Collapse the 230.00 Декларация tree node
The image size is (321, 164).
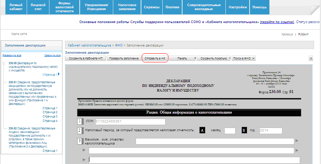pos(3,63)
